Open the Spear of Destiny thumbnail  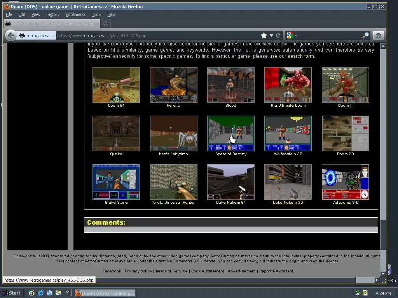pyautogui.click(x=231, y=133)
